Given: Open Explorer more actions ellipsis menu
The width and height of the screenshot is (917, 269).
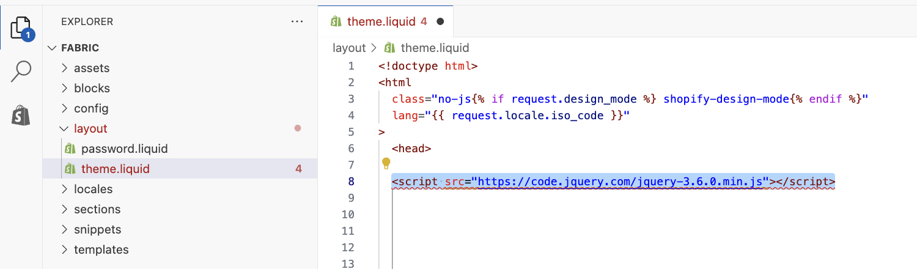Looking at the screenshot, I should point(297,21).
